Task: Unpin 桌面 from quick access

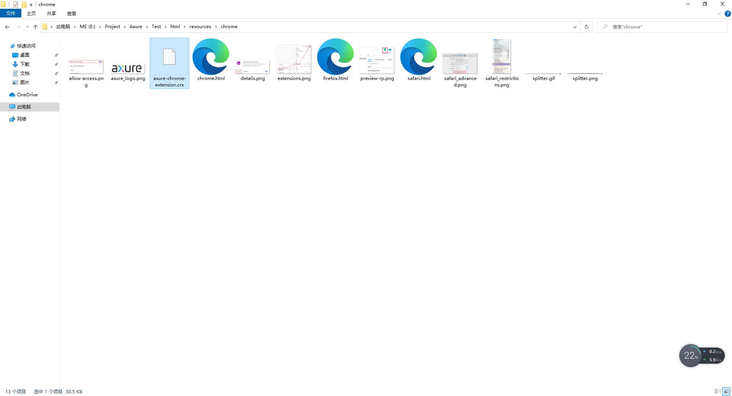Action: pyautogui.click(x=56, y=55)
